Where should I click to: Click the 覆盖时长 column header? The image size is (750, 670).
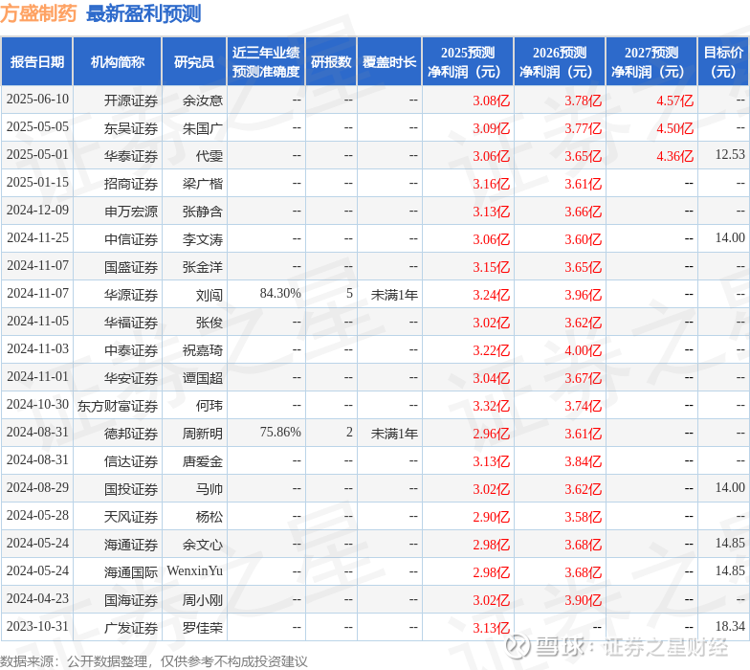click(389, 61)
